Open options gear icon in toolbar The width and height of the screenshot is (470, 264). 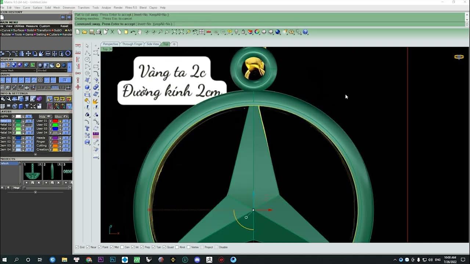[291, 32]
